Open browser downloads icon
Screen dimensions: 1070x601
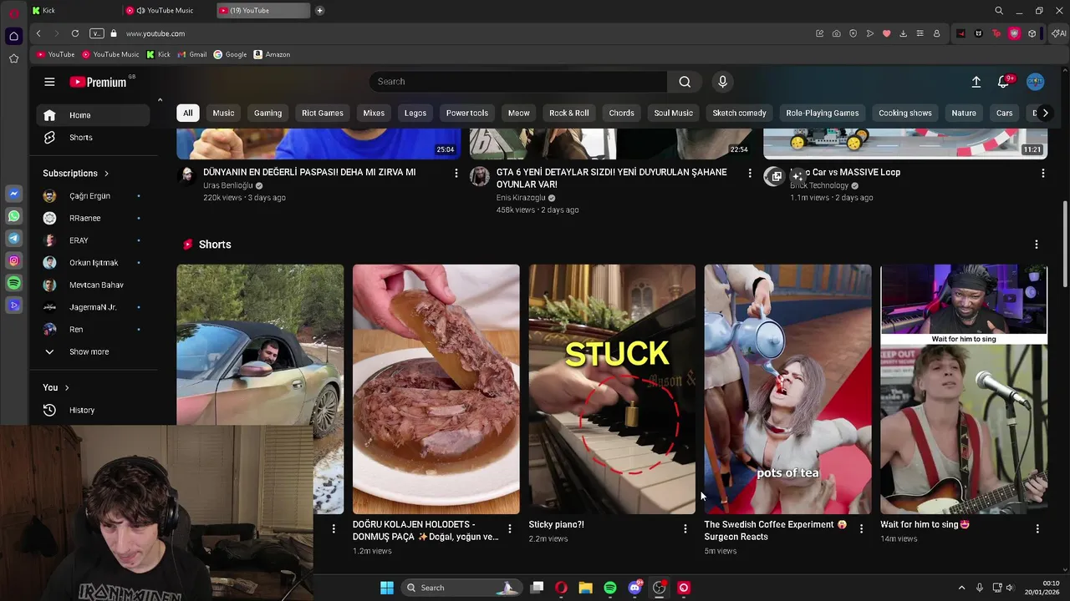[903, 33]
